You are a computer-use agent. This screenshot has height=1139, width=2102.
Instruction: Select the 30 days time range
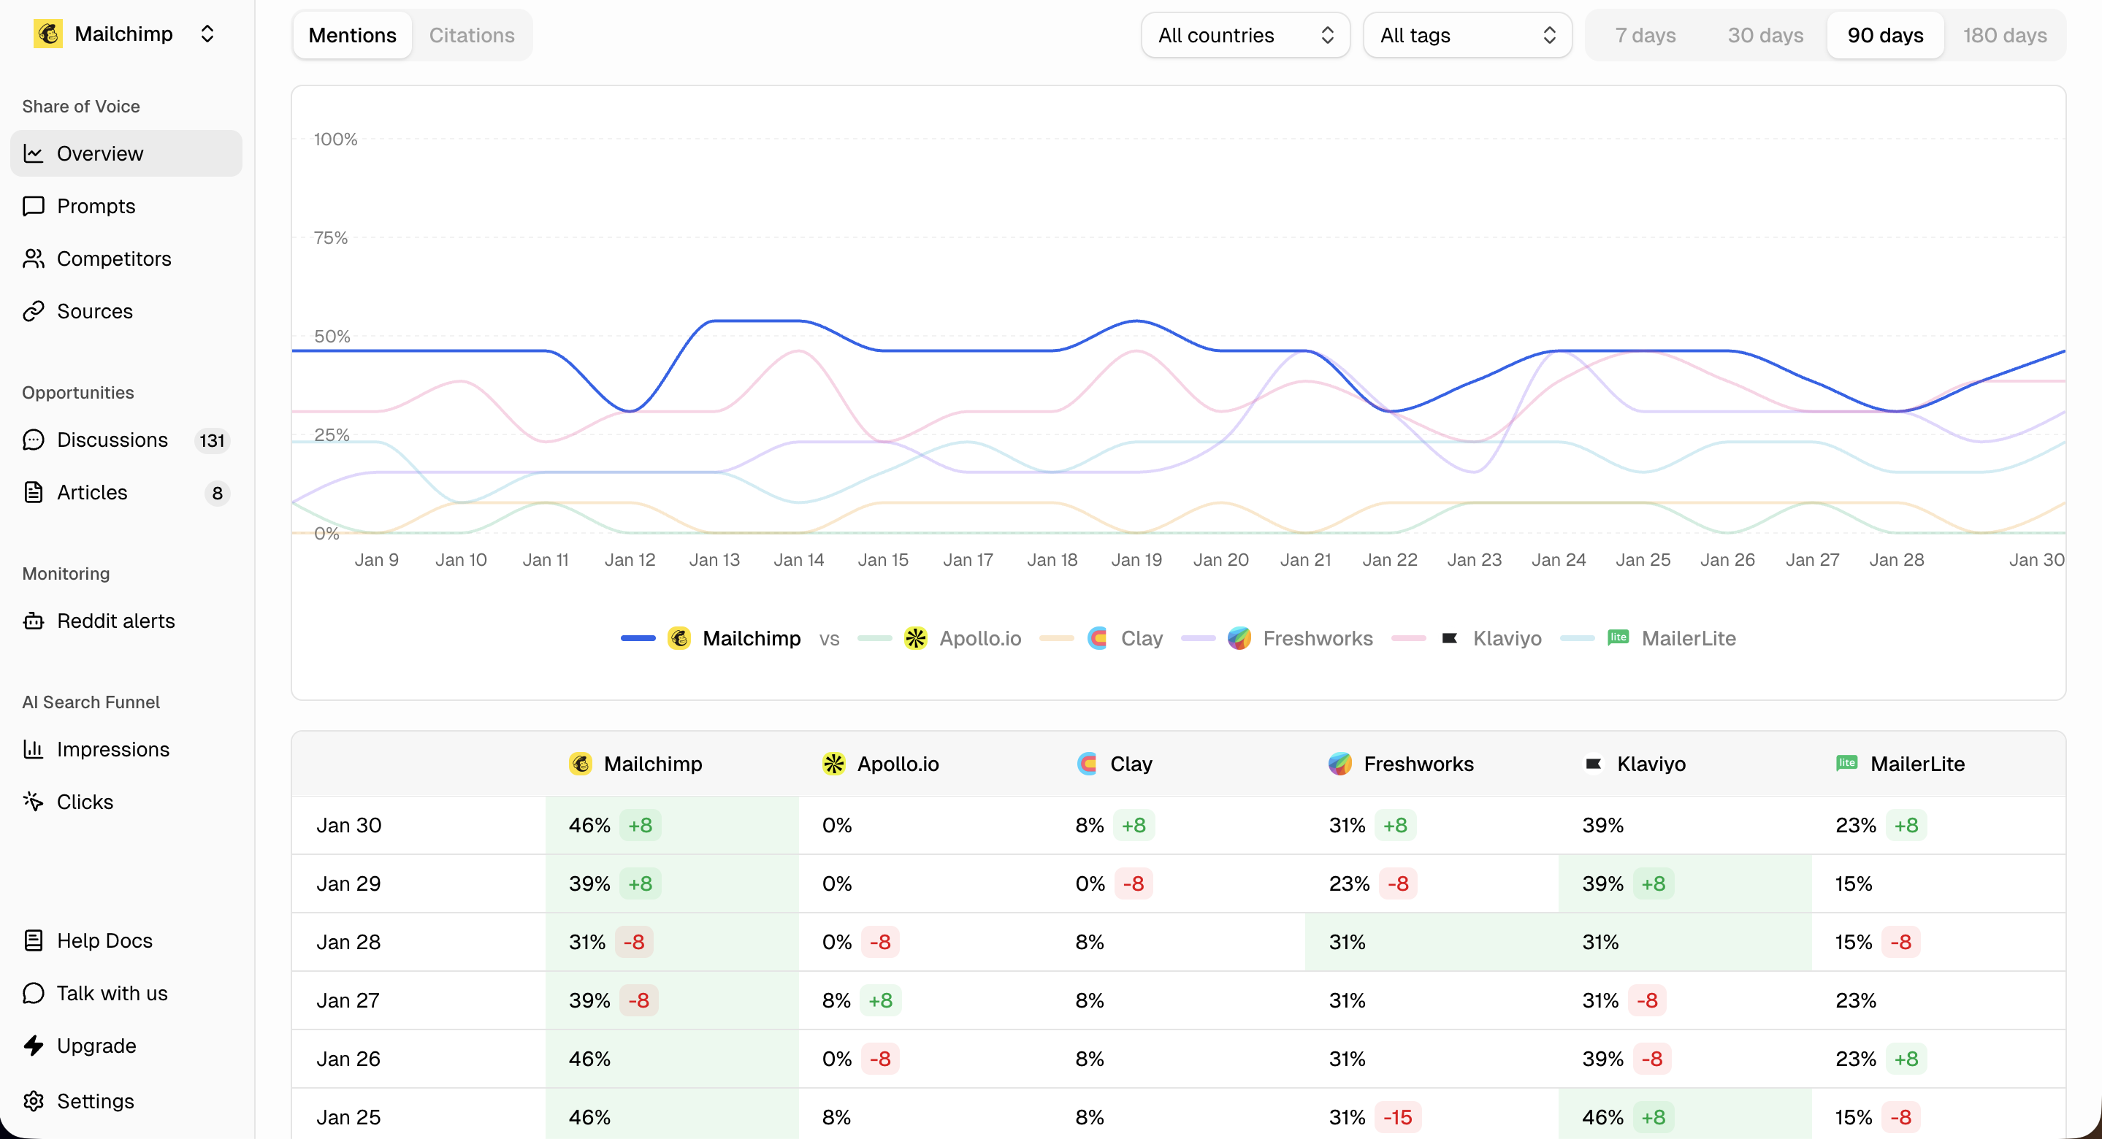coord(1766,34)
